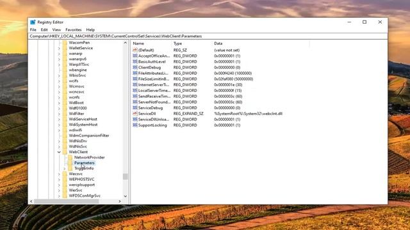The height and width of the screenshot is (230, 410).
Task: Click the FileSizeLimitInB... DWORD icon
Action: coord(135,79)
